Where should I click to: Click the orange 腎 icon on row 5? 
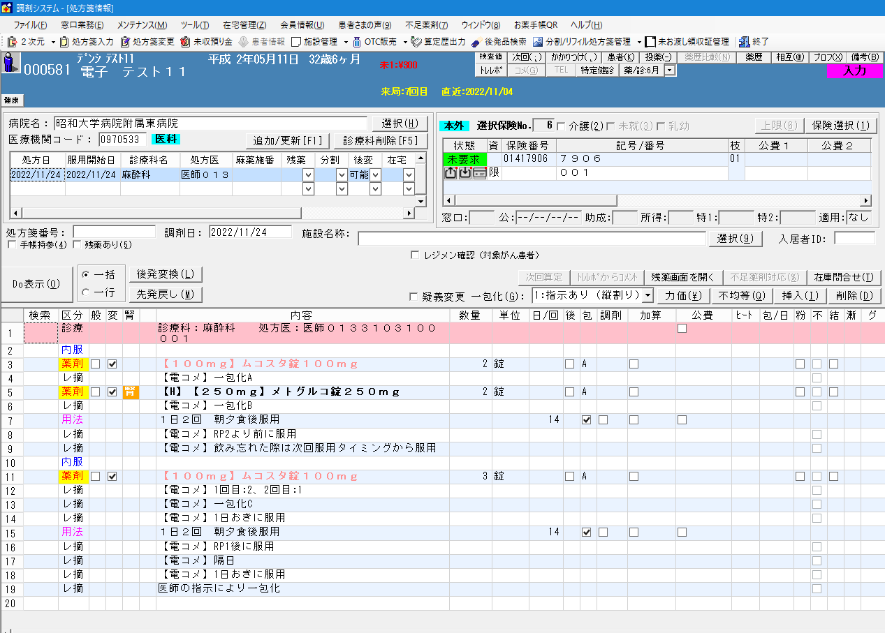point(131,392)
